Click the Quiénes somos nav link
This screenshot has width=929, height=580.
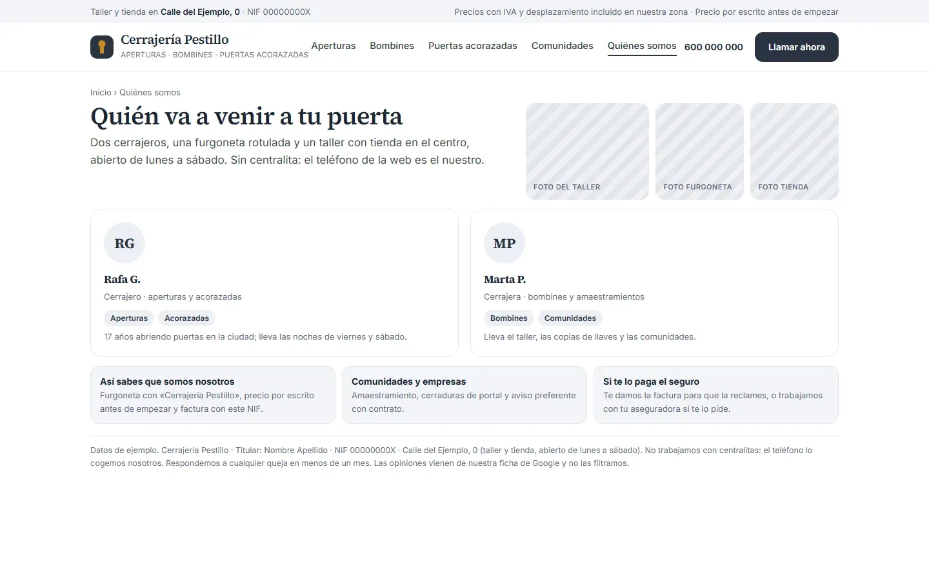pyautogui.click(x=642, y=46)
